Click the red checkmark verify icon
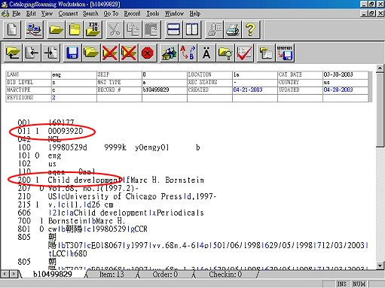Screen dimensions: 385x288 coord(244,53)
